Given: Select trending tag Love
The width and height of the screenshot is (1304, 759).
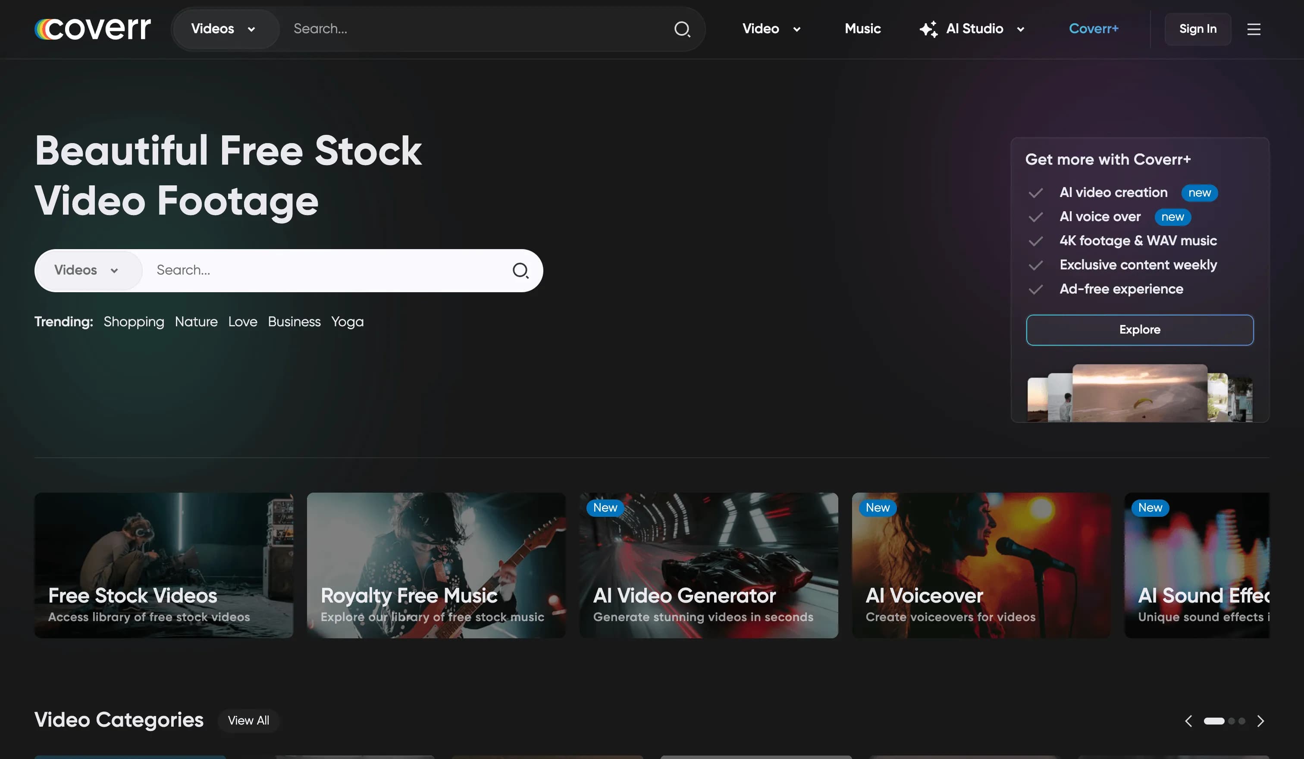Looking at the screenshot, I should (243, 322).
